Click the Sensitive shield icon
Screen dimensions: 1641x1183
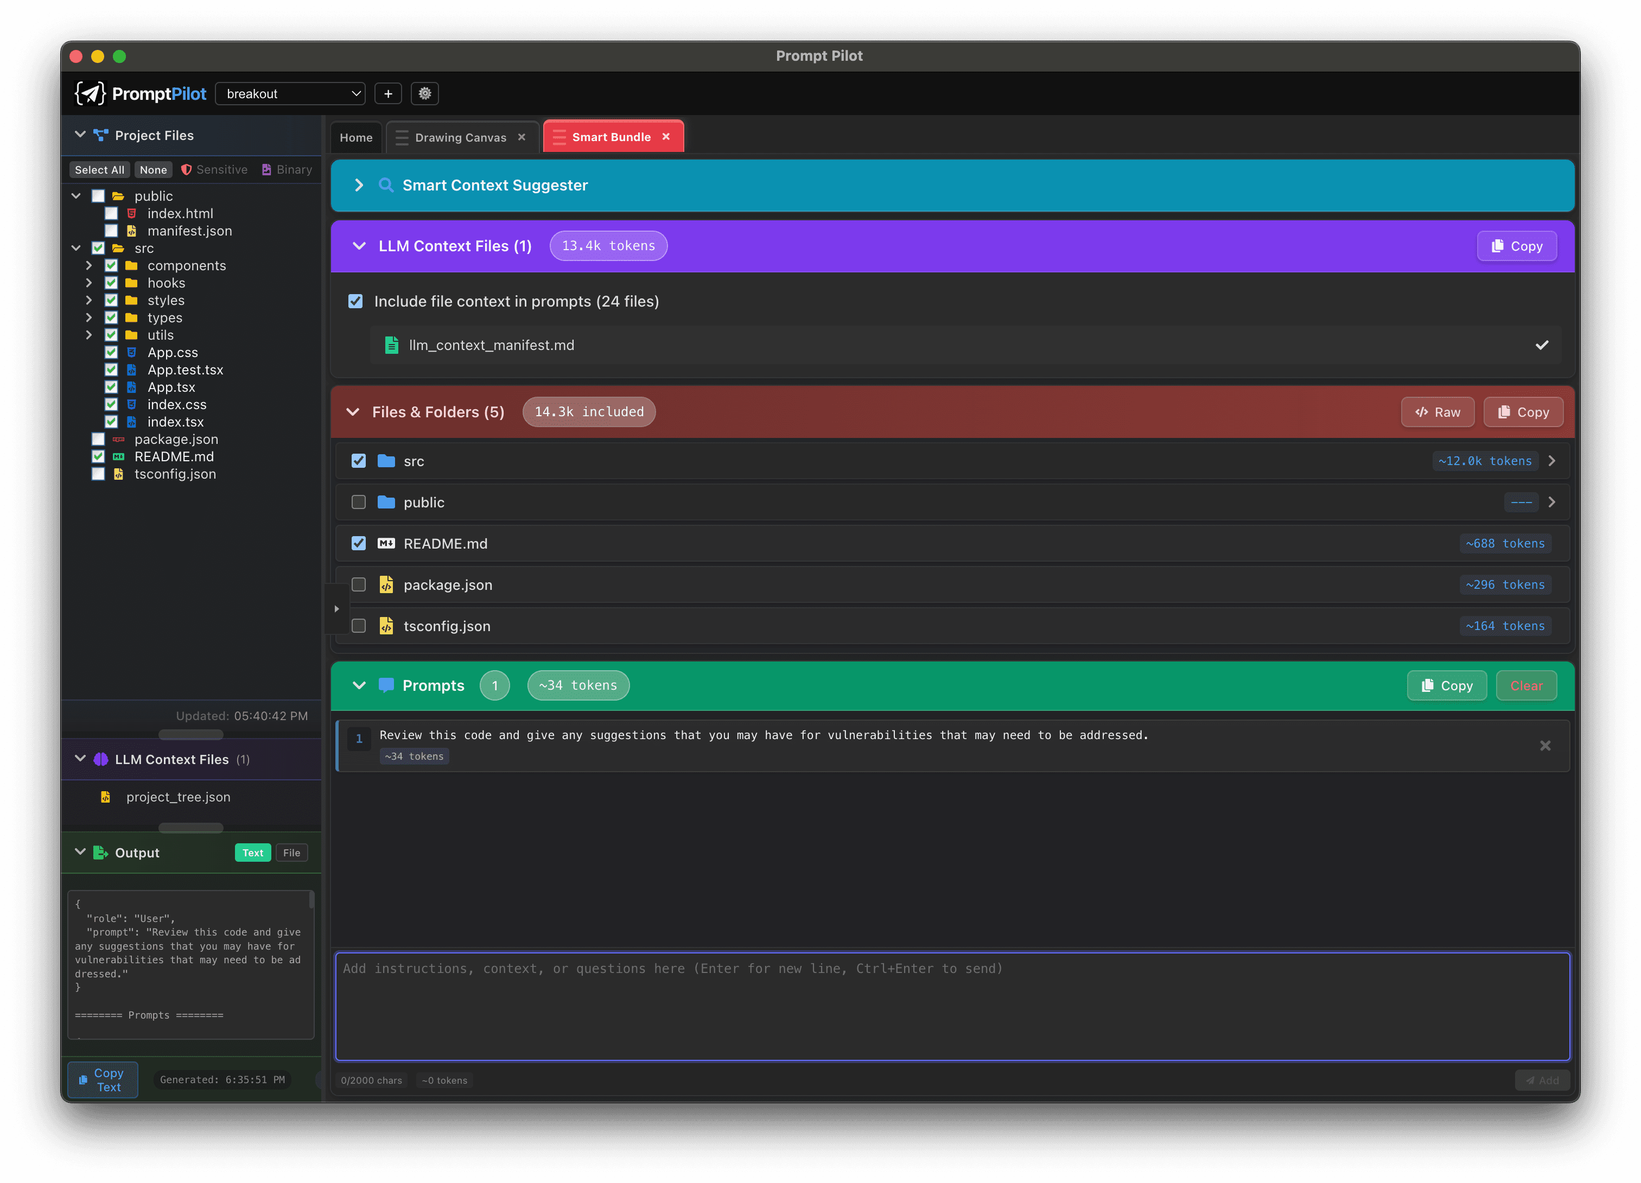tap(187, 169)
